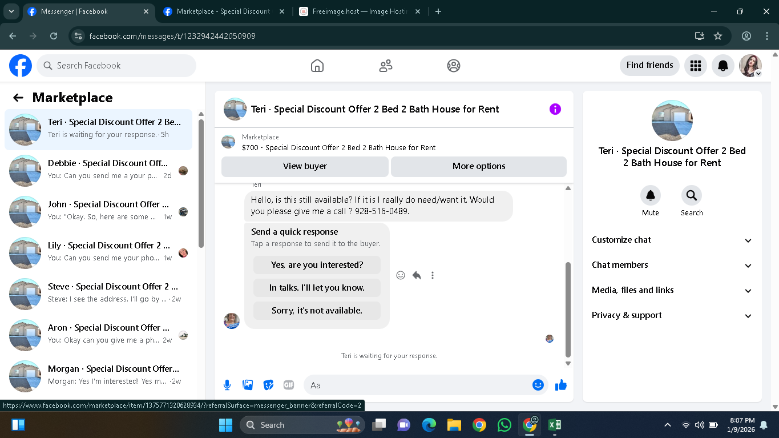Click Find friends button
Screen dimensions: 779x438
tap(649, 66)
